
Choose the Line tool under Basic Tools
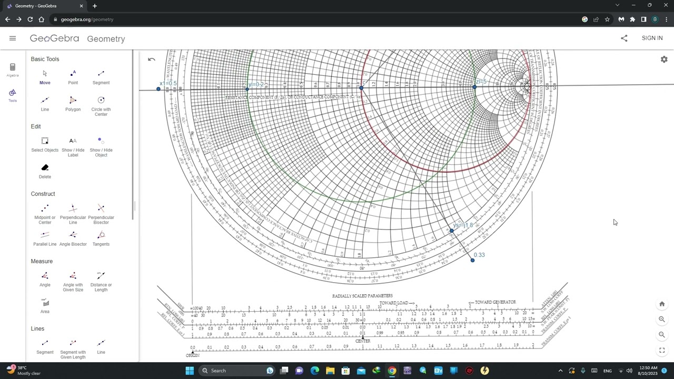(x=45, y=104)
